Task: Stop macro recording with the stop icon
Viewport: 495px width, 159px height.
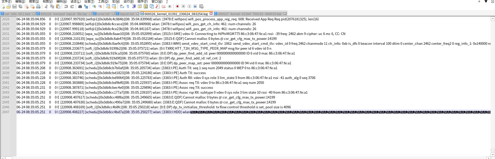Action: (184, 6)
